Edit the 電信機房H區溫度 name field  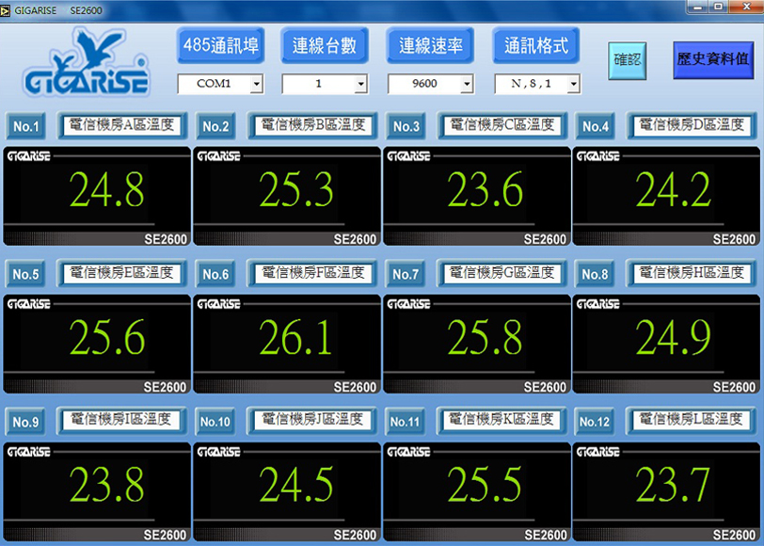(x=692, y=273)
